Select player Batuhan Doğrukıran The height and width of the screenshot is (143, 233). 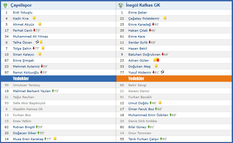(144, 54)
